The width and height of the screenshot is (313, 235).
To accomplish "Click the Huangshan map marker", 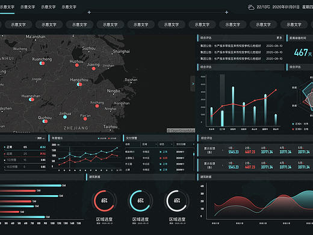I will [31, 99].
